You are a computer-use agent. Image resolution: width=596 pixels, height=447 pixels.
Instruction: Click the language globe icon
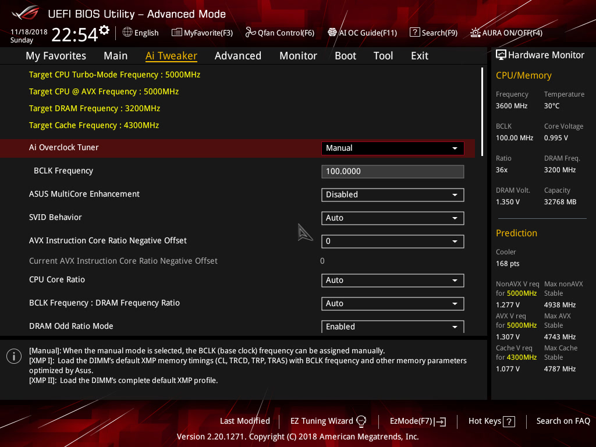click(127, 33)
